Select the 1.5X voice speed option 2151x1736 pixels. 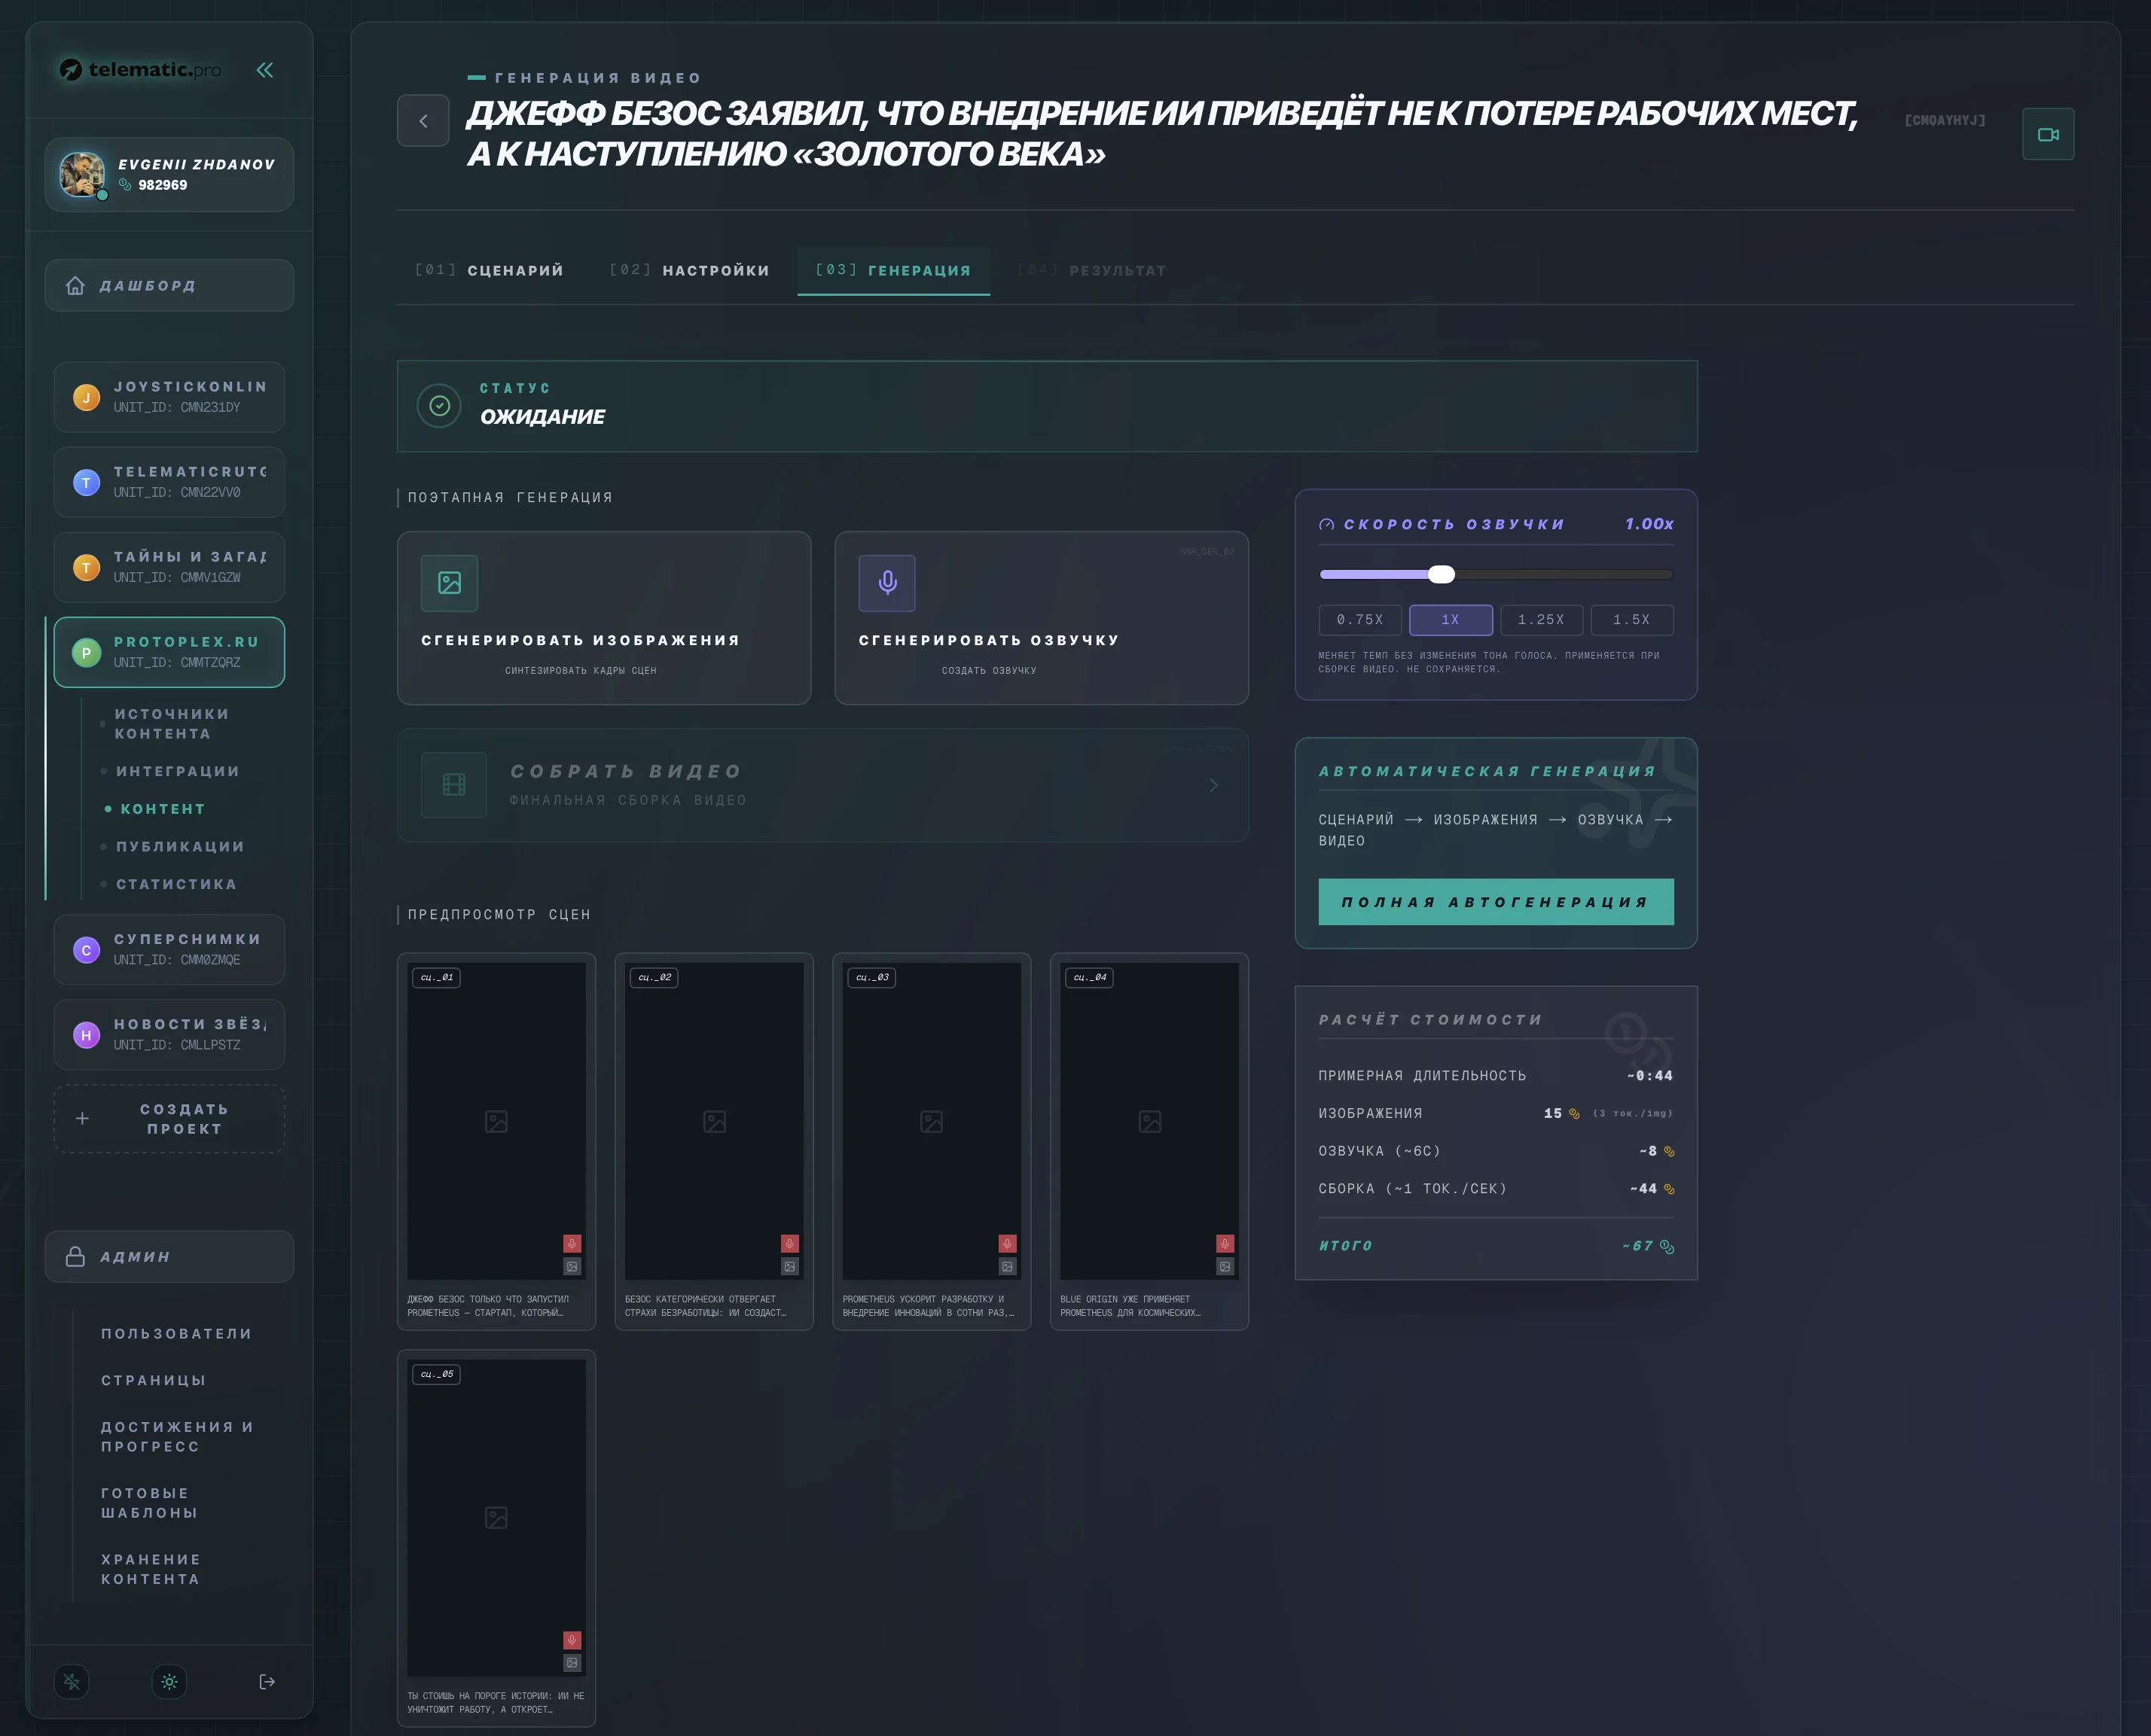[x=1631, y=620]
